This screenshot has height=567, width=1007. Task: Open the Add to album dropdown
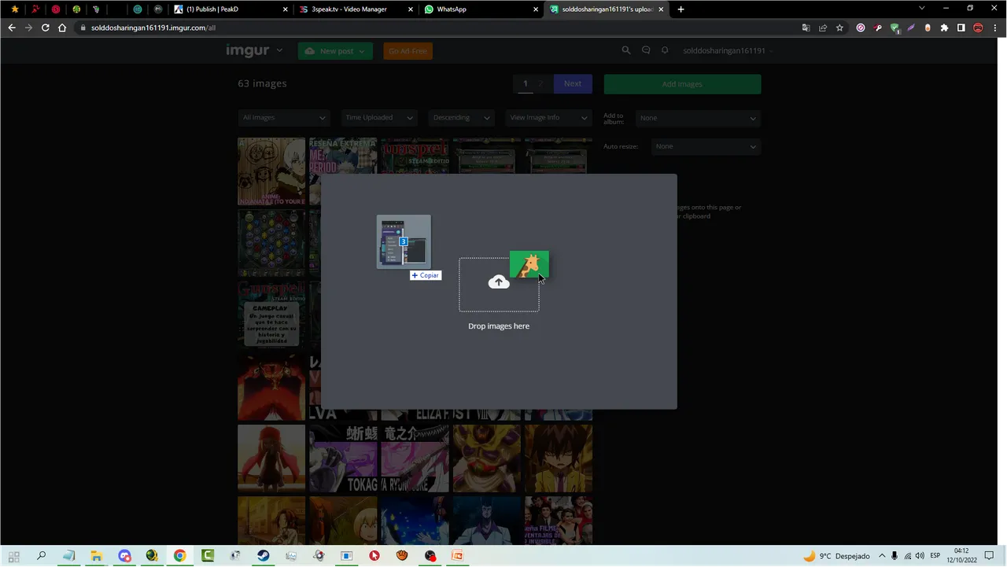[x=697, y=118]
